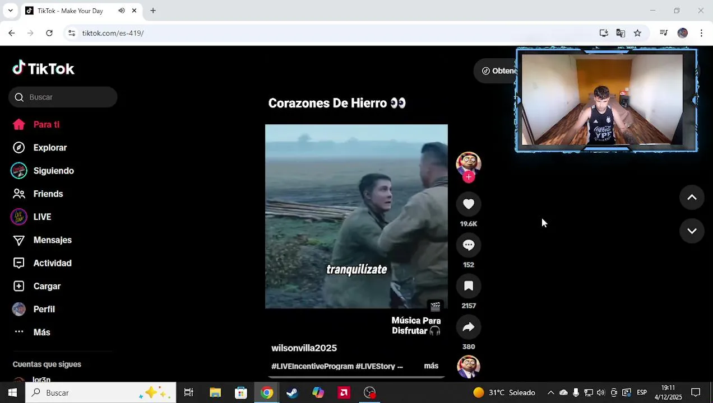Open Task View on taskbar
Screen dimensions: 713x403
(189, 393)
